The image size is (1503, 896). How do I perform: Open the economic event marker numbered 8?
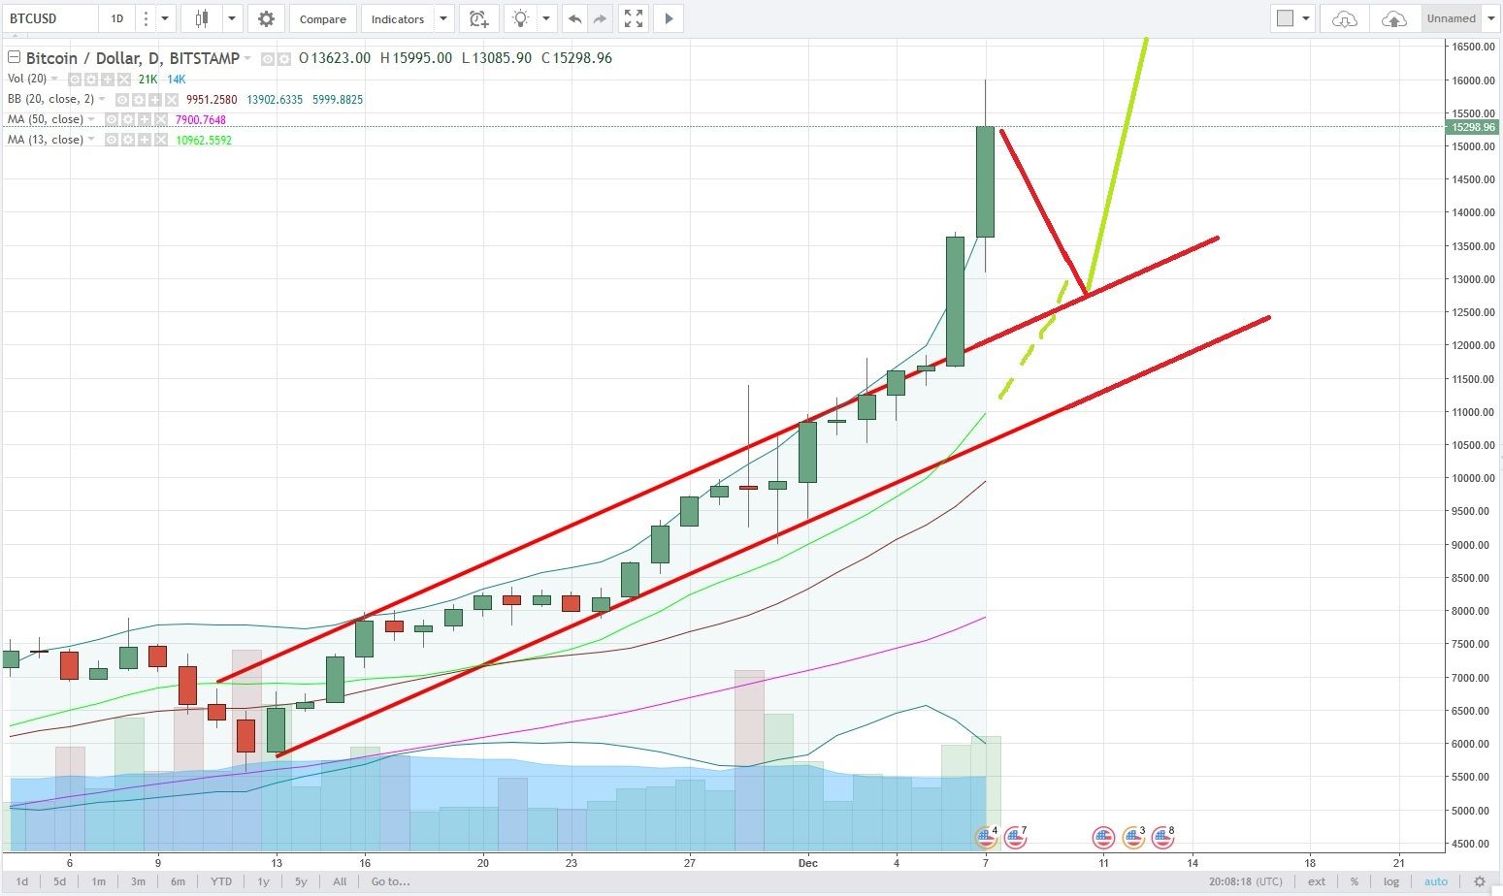[1162, 836]
